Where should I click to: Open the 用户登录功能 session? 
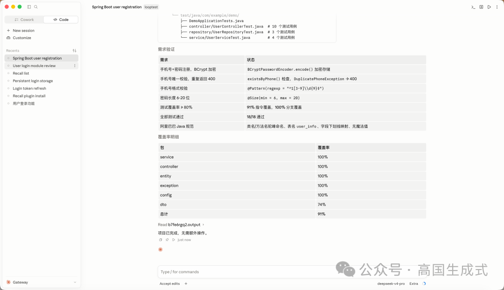point(41,103)
